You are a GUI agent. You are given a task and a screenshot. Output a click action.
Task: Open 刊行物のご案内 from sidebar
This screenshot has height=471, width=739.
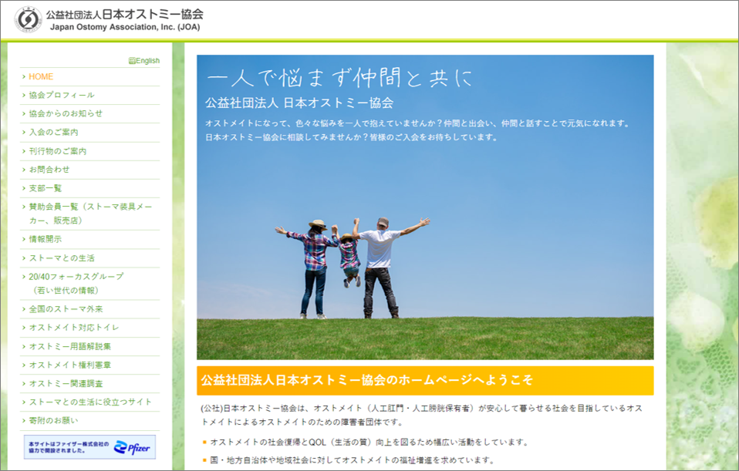tap(58, 151)
